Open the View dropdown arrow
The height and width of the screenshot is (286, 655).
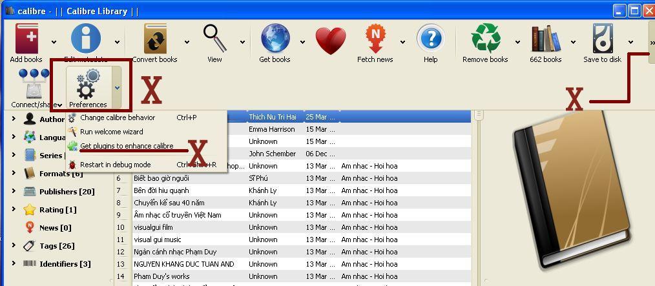[x=242, y=42]
